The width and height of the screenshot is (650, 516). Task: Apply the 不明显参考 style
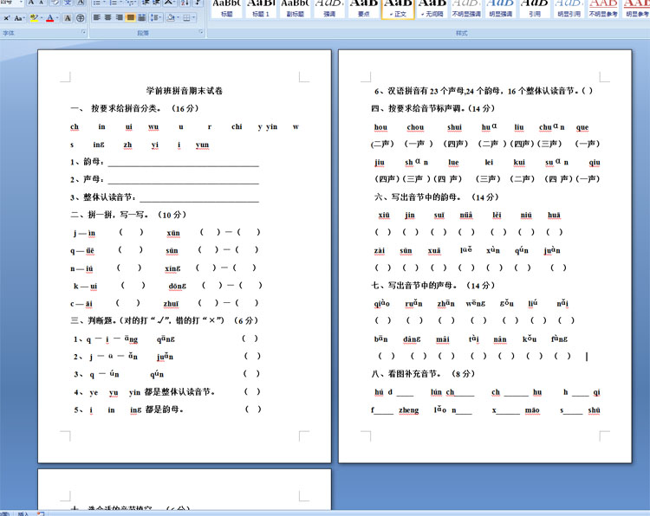point(603,9)
